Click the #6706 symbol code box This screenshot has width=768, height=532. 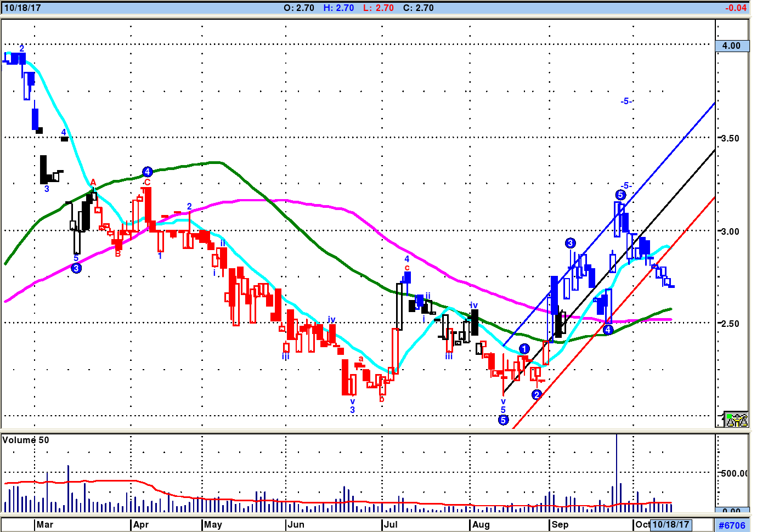[732, 525]
